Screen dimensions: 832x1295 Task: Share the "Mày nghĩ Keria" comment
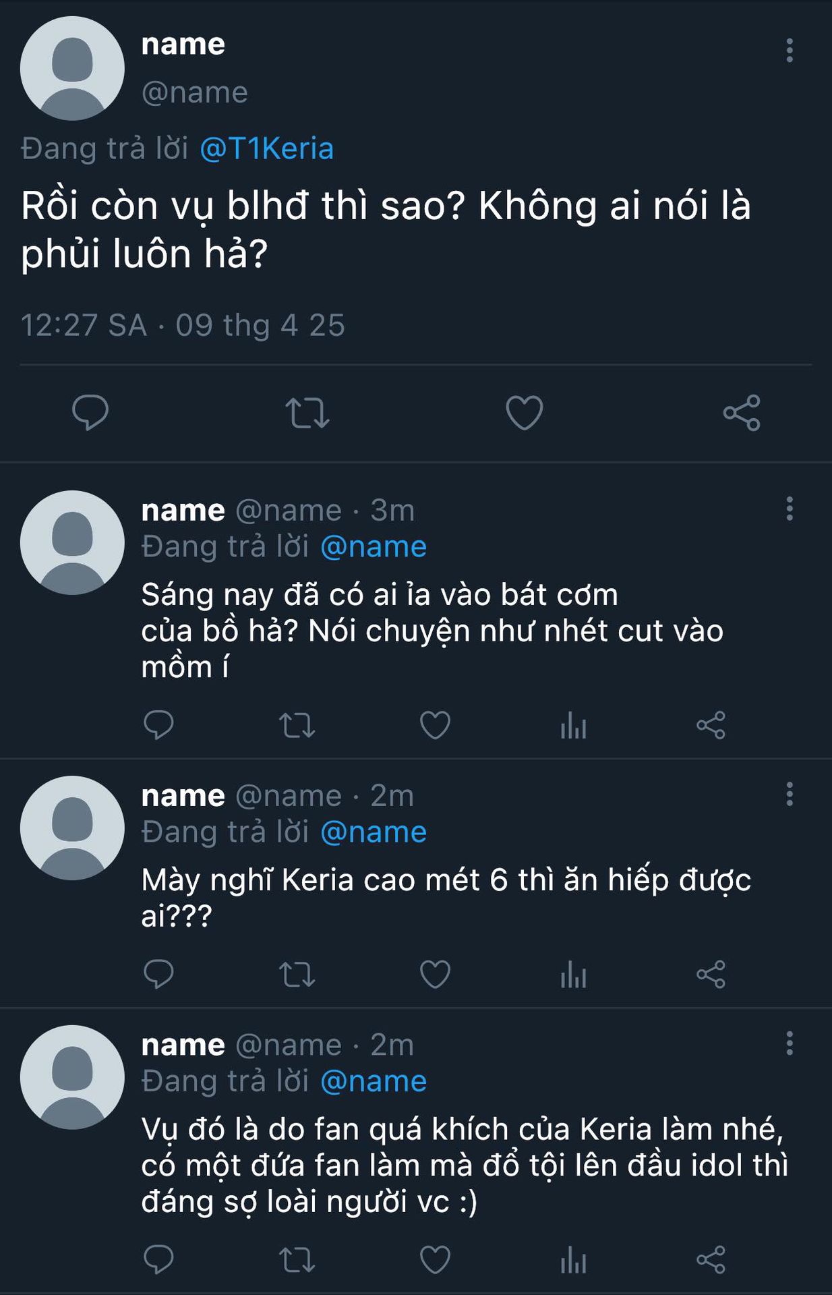point(711,975)
